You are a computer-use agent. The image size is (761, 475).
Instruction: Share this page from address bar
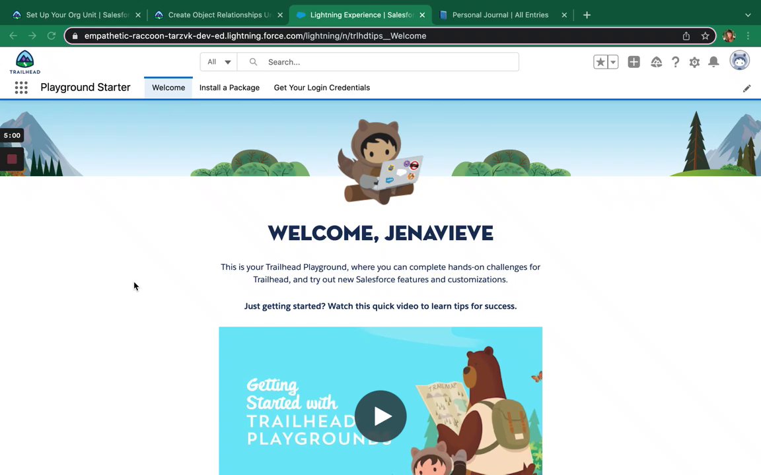click(x=686, y=36)
